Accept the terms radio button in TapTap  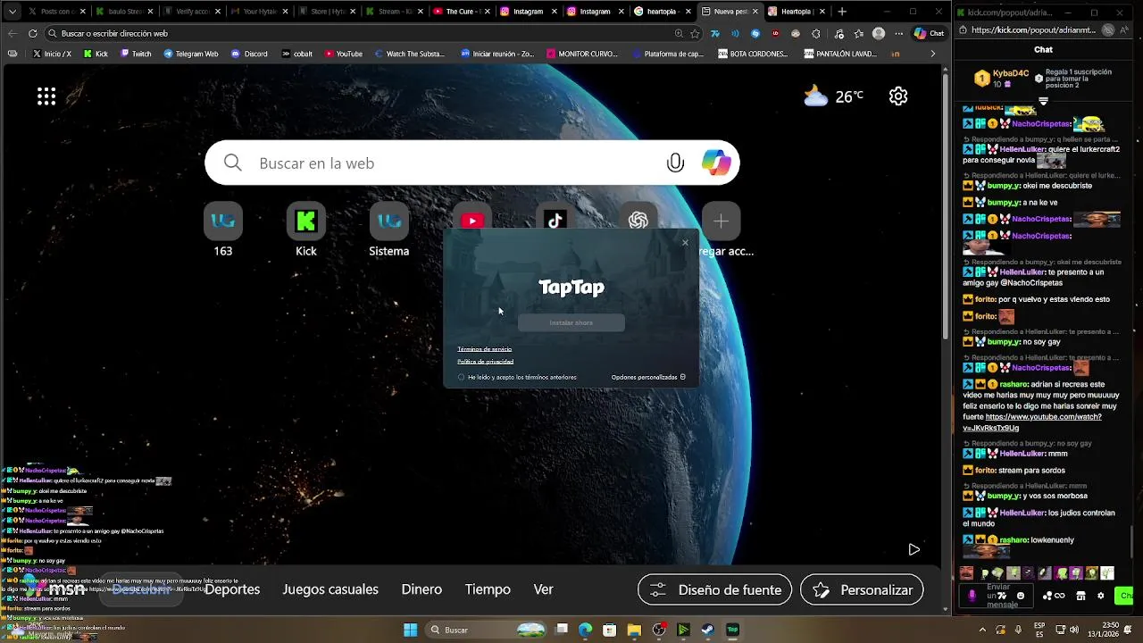(462, 377)
